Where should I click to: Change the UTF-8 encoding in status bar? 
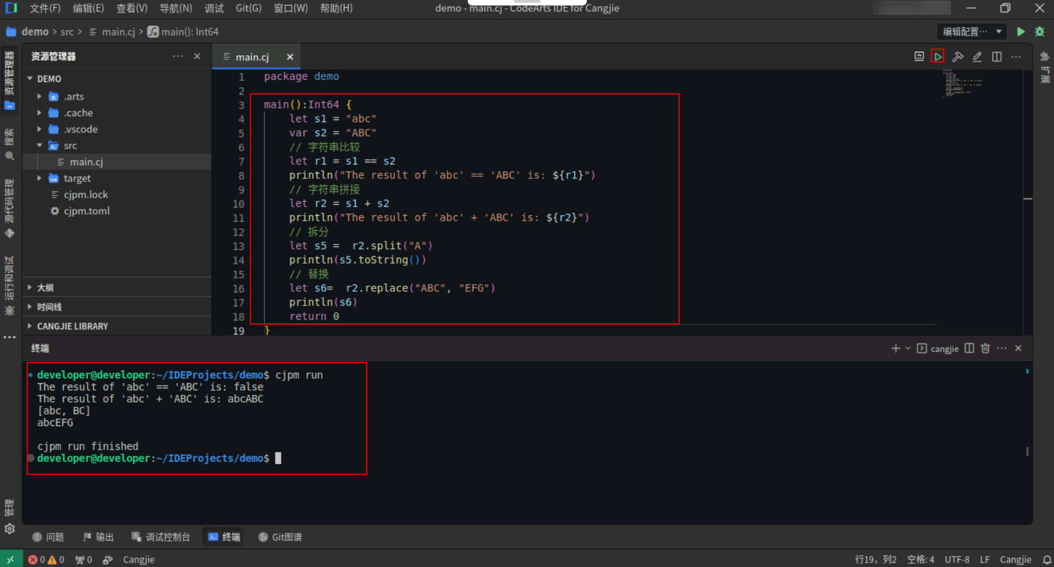[957, 559]
